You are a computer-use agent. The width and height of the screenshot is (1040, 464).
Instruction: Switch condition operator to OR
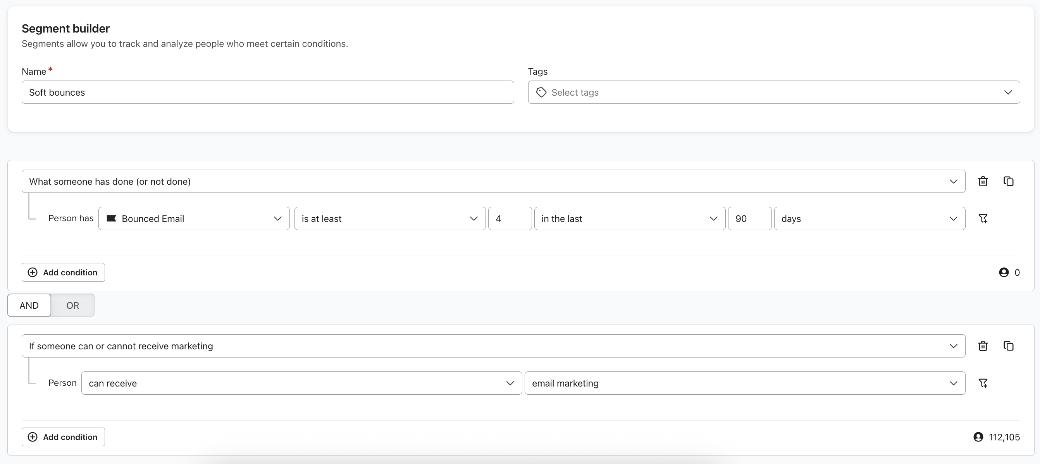(x=73, y=306)
